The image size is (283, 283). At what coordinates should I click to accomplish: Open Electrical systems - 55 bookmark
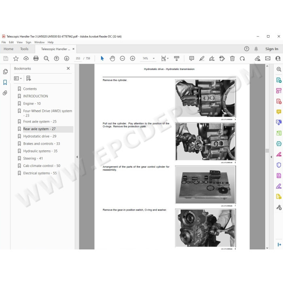40,173
